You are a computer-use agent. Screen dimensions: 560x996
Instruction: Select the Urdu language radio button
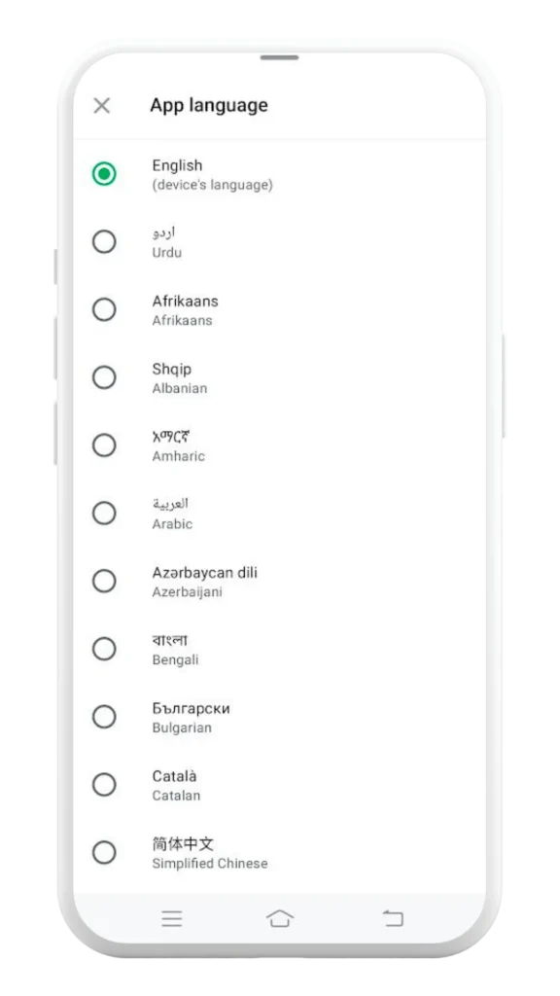pos(105,242)
